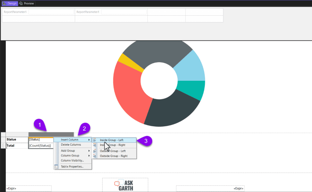The height and width of the screenshot is (192, 312).
Task: Expand the Column Group arrow
Action: point(89,156)
